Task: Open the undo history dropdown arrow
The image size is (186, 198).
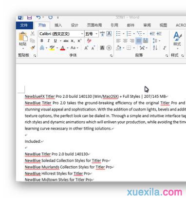Action: 43,17
